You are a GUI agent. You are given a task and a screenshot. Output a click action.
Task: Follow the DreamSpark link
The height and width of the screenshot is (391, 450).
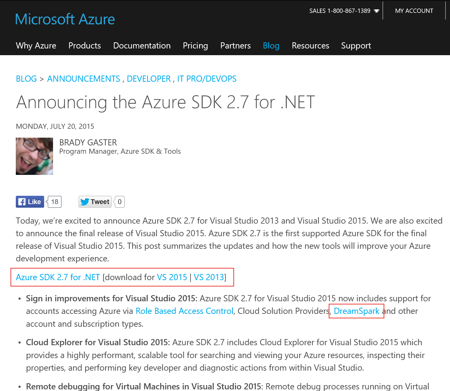[357, 311]
